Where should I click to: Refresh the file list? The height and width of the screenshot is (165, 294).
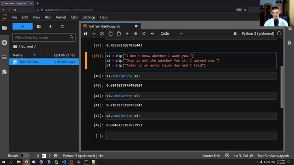click(62, 27)
